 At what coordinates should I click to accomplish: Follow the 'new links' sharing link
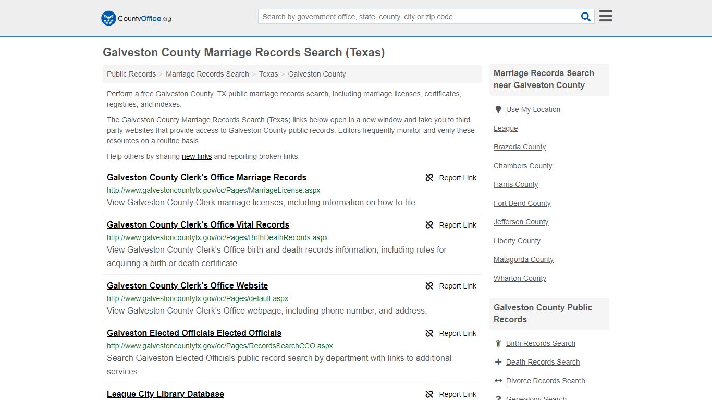point(197,156)
